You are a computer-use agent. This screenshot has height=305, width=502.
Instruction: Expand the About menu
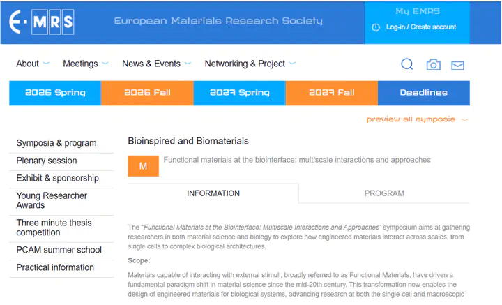(32, 64)
